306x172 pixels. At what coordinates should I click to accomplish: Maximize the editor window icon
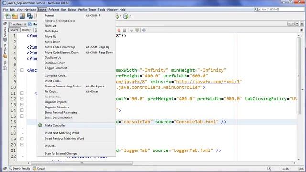pos(302,24)
